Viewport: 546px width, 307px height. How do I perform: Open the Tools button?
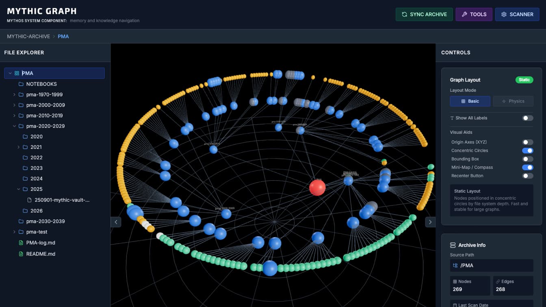(474, 14)
